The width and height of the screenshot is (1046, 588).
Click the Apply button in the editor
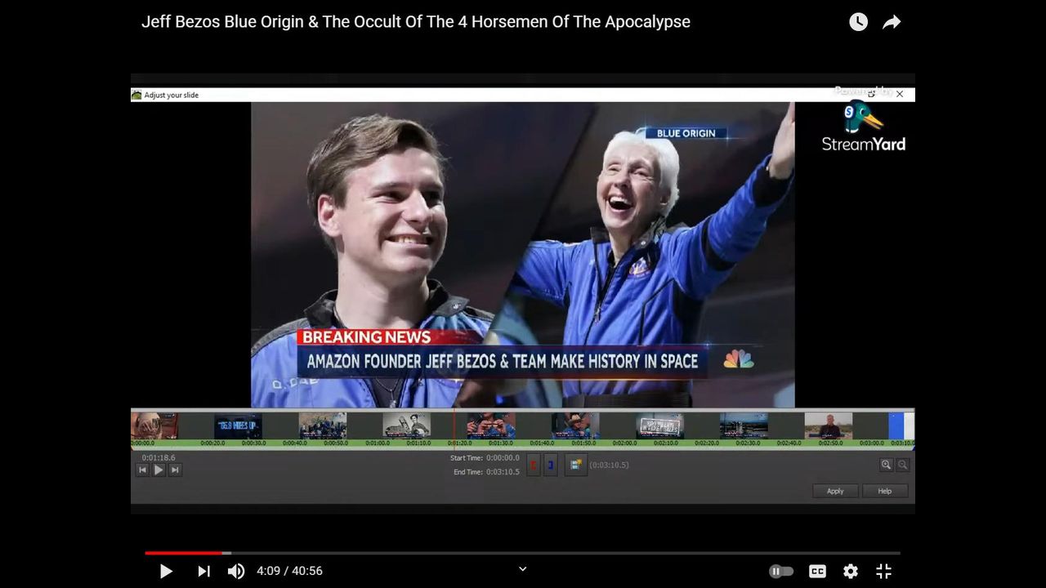[x=835, y=491]
